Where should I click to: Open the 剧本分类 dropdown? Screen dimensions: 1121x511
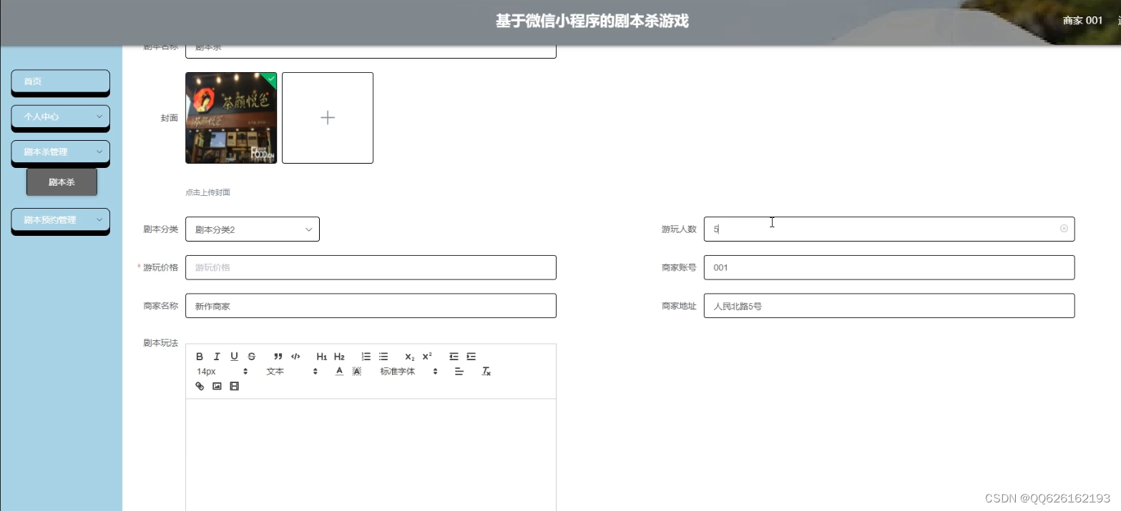coord(252,229)
